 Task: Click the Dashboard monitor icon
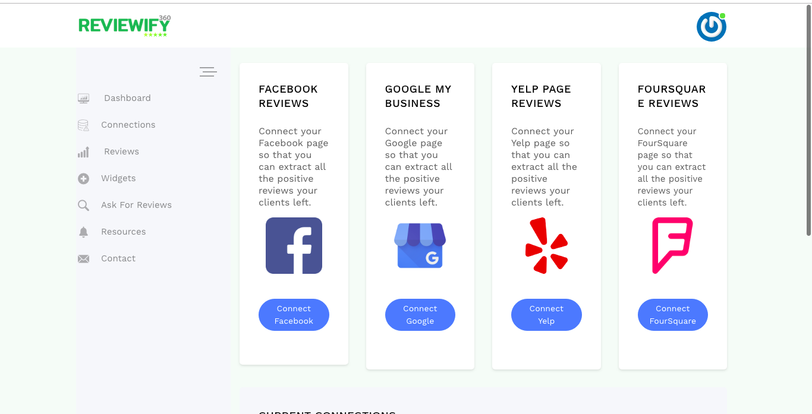(x=83, y=99)
